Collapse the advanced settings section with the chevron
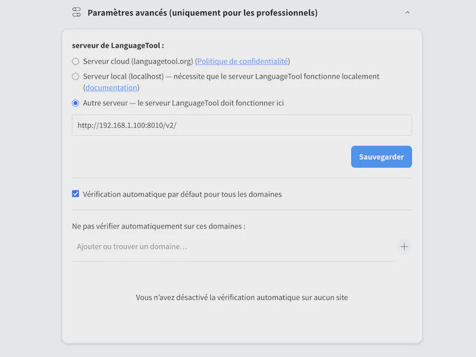Image resolution: width=476 pixels, height=357 pixels. coord(408,12)
